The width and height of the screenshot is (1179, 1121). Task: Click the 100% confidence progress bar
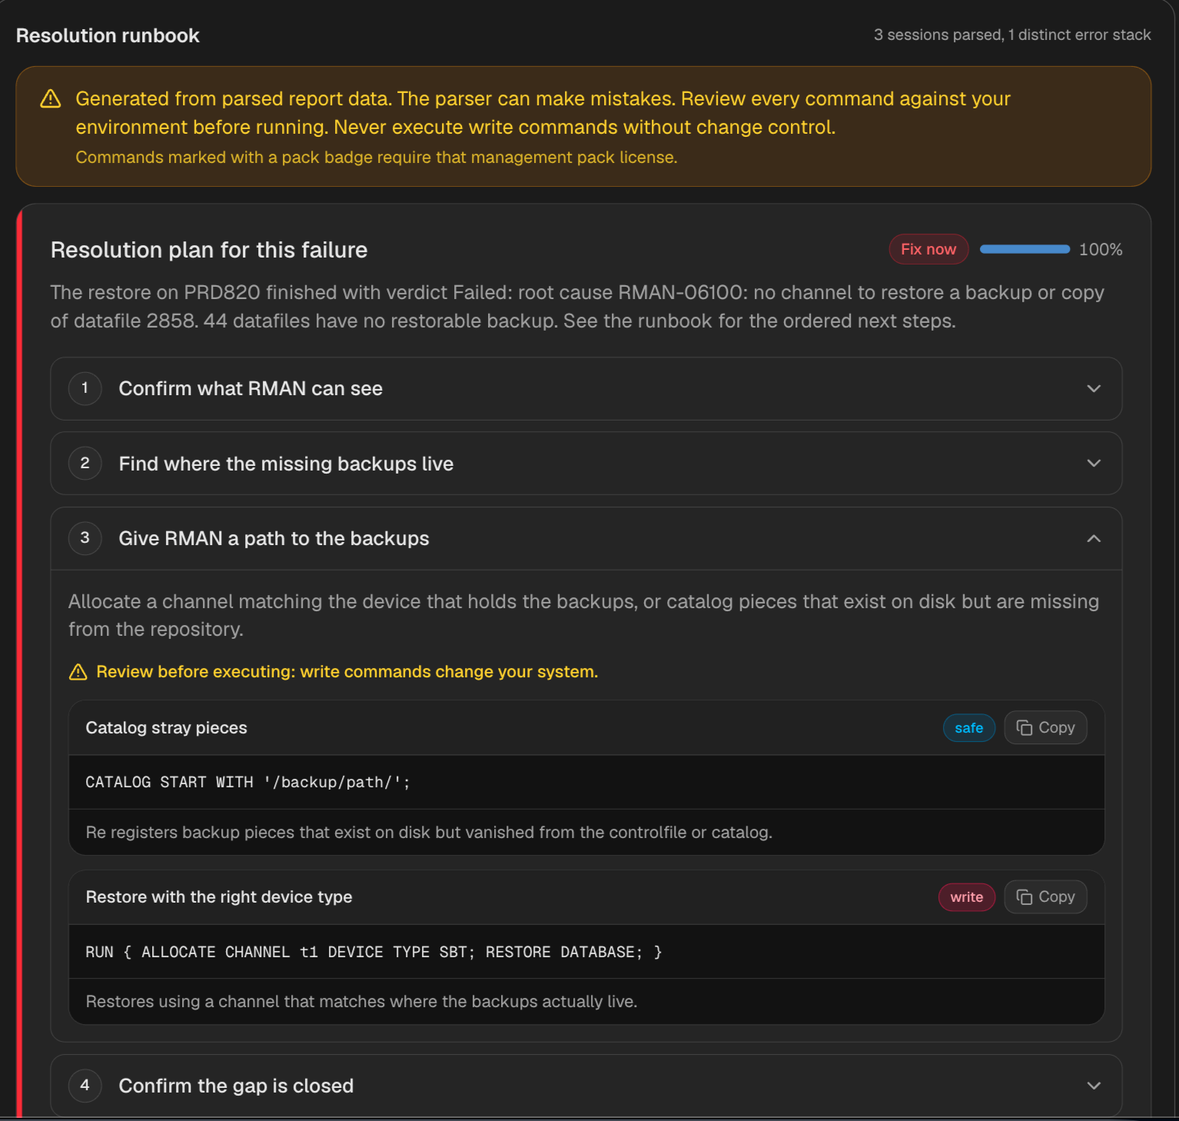pos(1025,249)
